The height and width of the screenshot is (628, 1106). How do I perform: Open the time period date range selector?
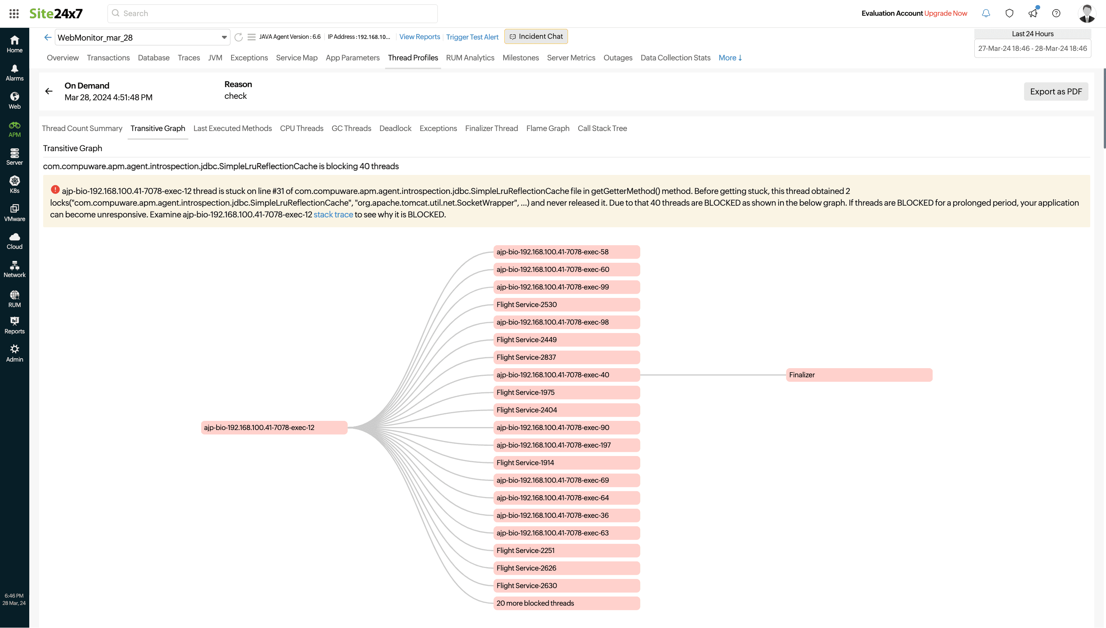coord(1032,48)
